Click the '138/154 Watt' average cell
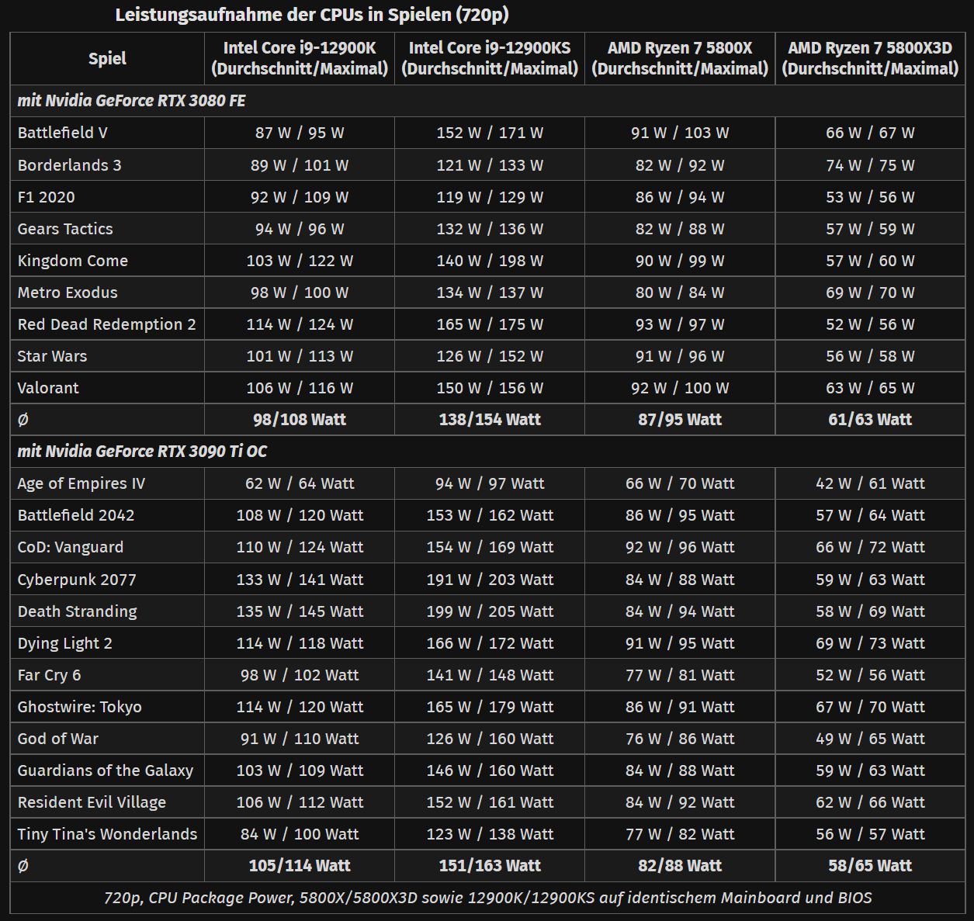This screenshot has height=921, width=974. (x=490, y=420)
